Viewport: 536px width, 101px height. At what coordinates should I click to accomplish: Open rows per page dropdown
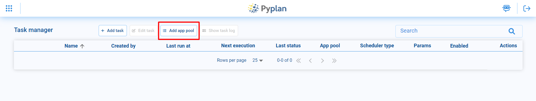pos(258,60)
